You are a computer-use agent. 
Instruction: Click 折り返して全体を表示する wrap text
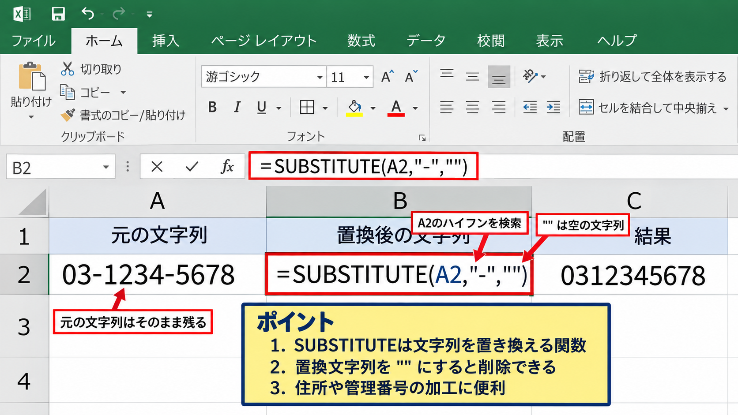tap(652, 77)
